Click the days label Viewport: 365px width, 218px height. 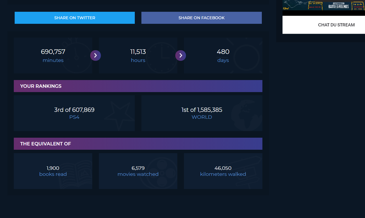pyautogui.click(x=223, y=60)
